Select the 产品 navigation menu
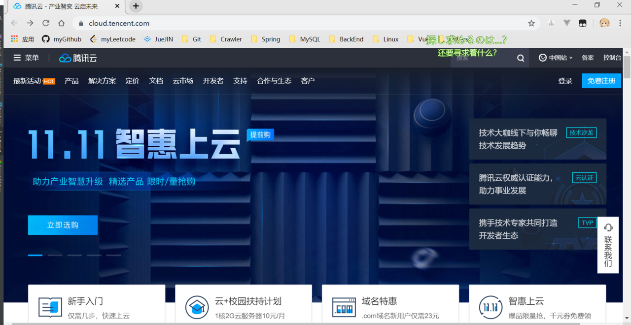The image size is (631, 325). 71,81
